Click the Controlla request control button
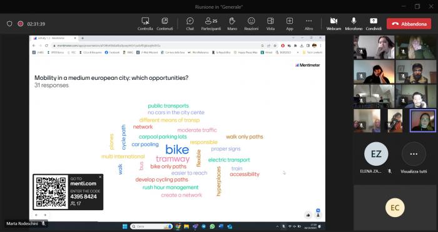The height and width of the screenshot is (232, 438). click(x=145, y=24)
